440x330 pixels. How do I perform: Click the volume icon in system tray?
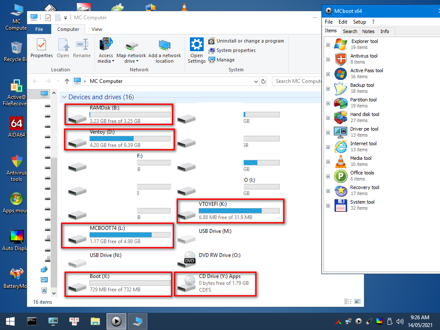[x=400, y=321]
